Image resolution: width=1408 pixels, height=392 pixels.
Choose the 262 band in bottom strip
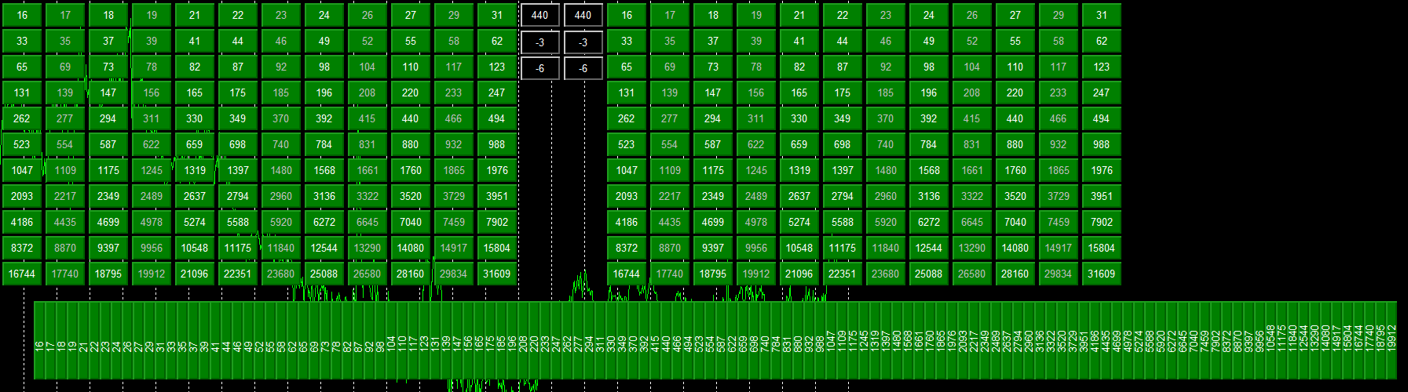[x=568, y=340]
